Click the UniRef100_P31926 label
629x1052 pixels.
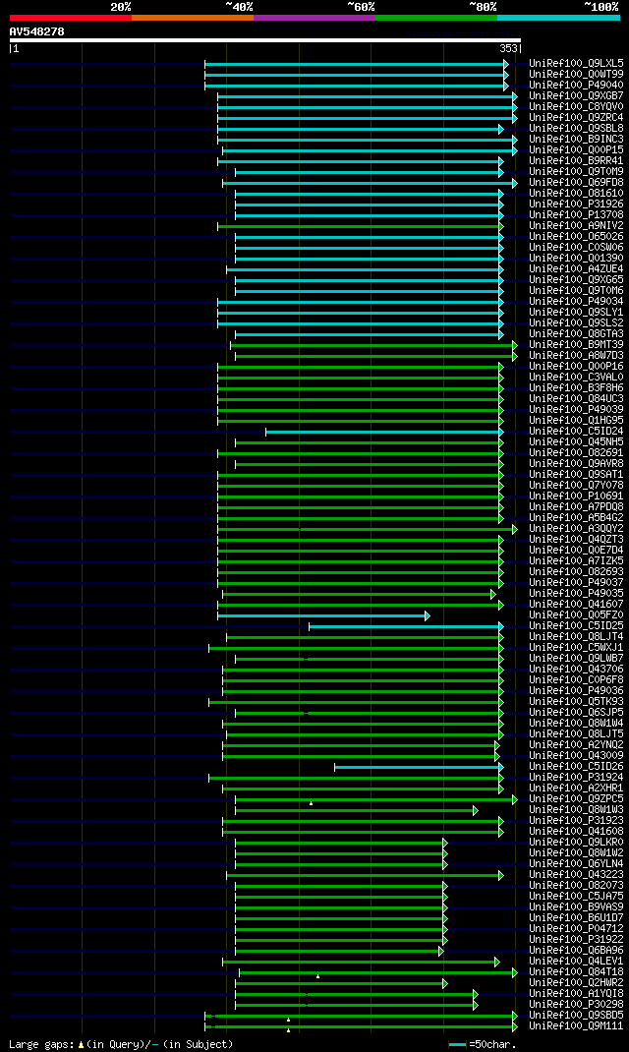tap(576, 204)
